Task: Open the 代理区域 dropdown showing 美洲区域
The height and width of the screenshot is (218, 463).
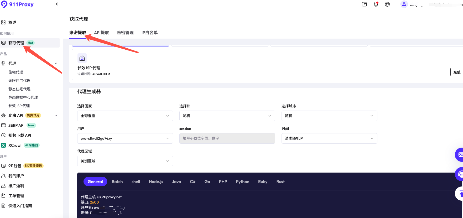Action: [125, 161]
